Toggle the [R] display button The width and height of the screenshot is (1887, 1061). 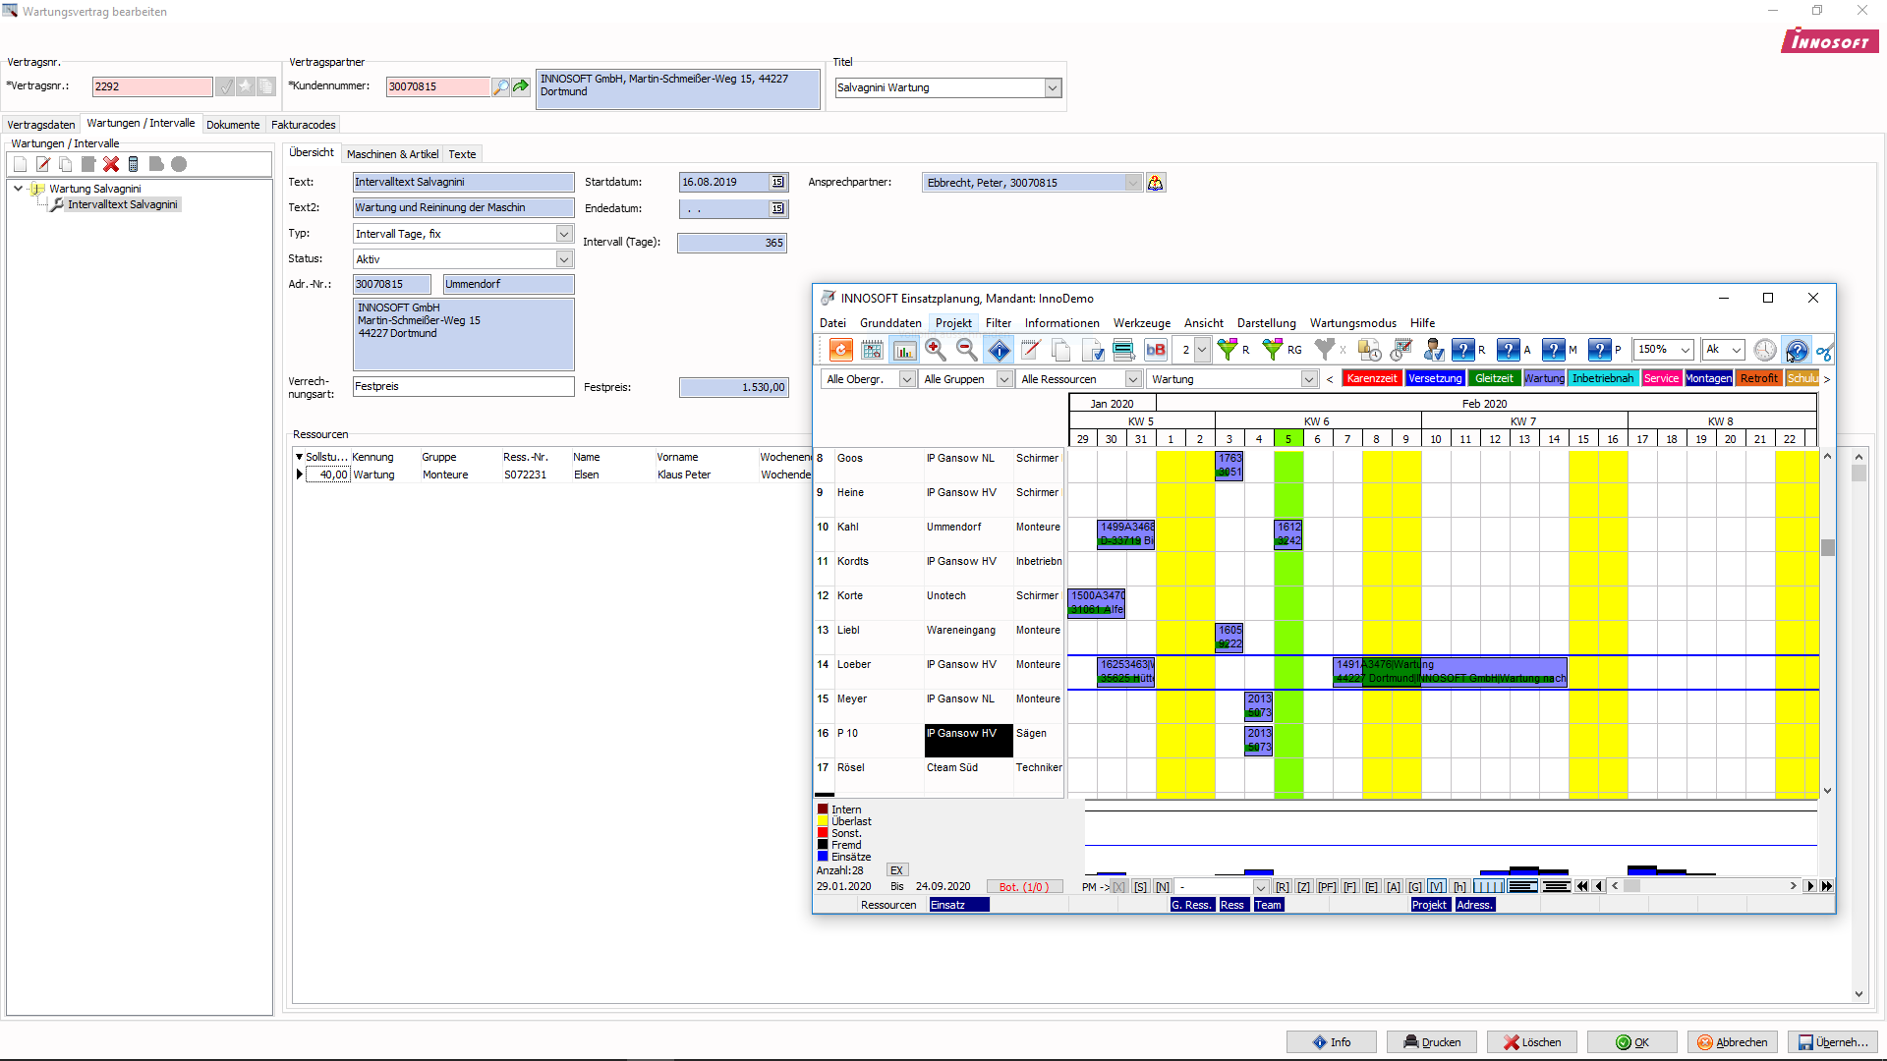(1283, 887)
